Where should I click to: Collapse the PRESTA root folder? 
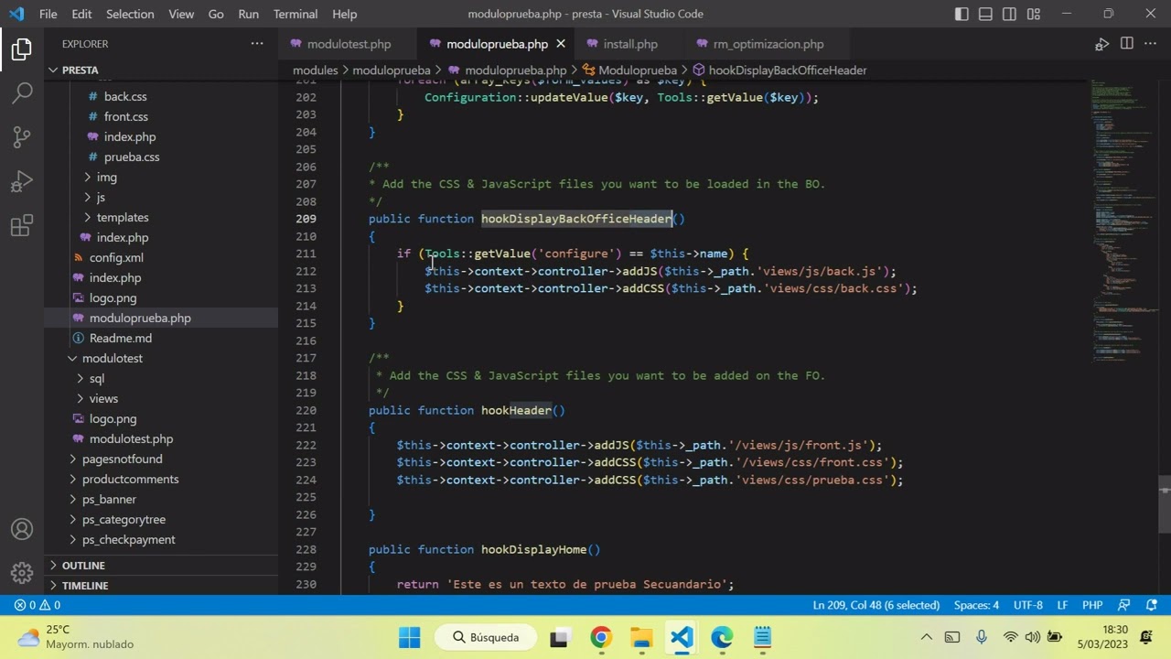pos(81,70)
